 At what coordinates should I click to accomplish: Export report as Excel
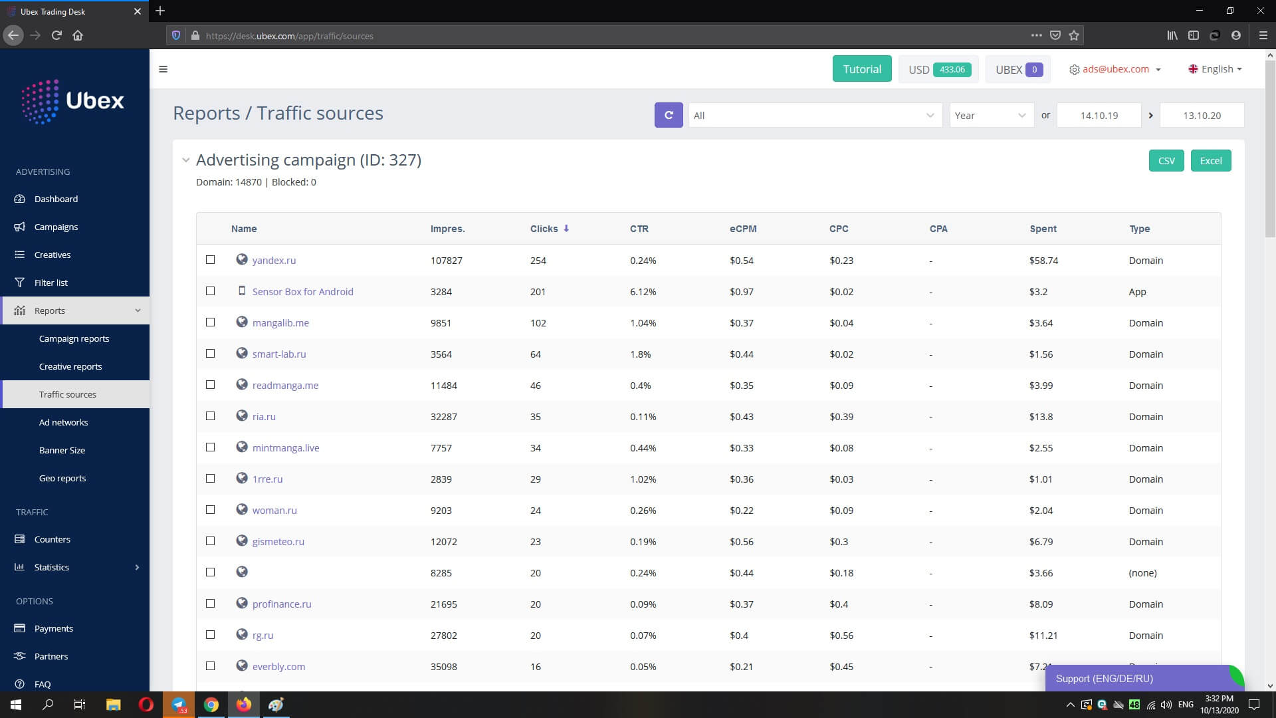[1211, 160]
